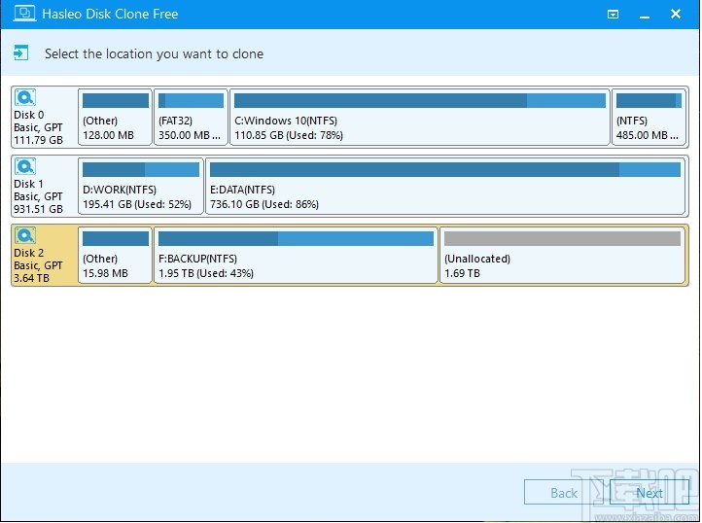Click 'Select the location you want to clone' heading

[154, 53]
